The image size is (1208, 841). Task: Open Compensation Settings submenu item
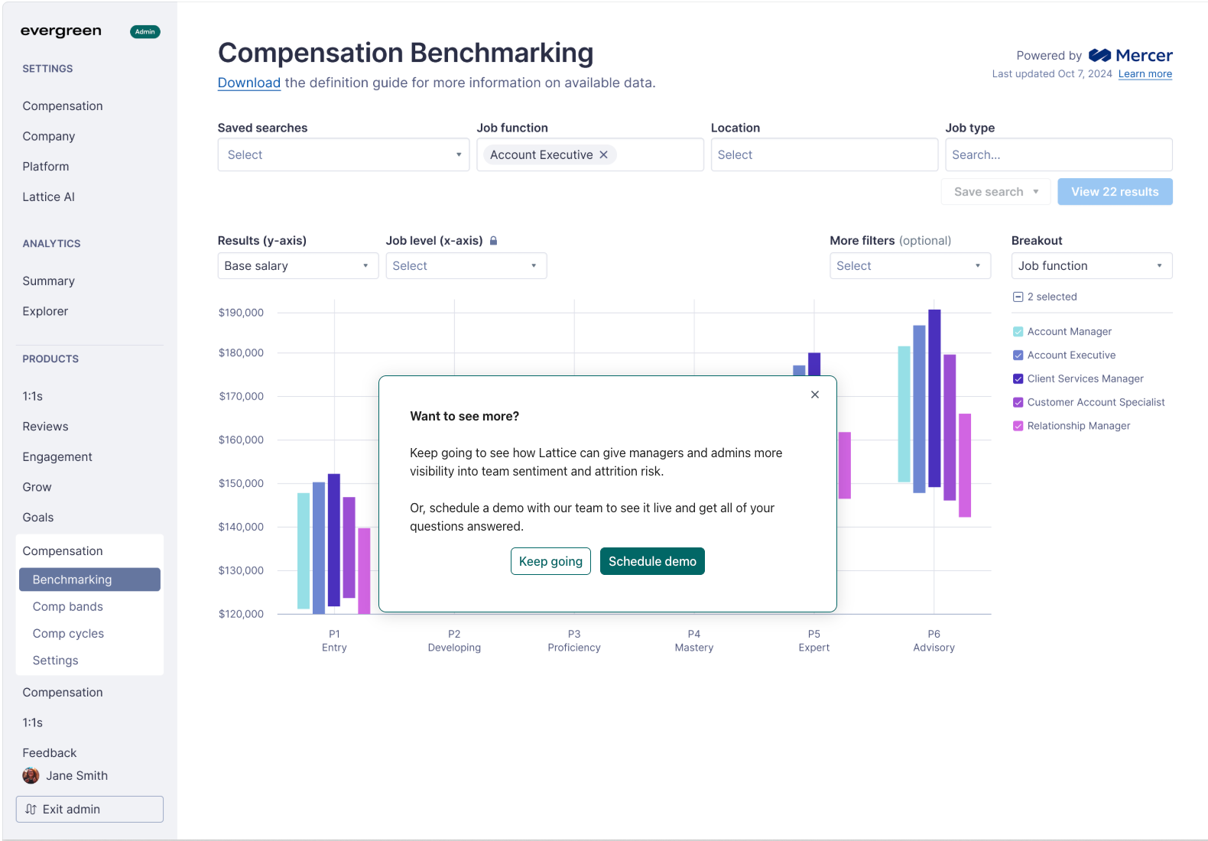coord(55,661)
